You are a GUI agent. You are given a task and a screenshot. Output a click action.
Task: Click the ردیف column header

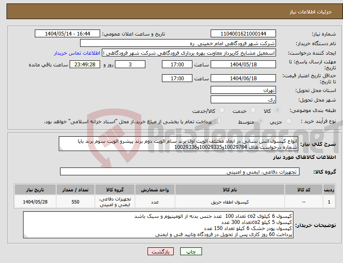click(x=329, y=190)
